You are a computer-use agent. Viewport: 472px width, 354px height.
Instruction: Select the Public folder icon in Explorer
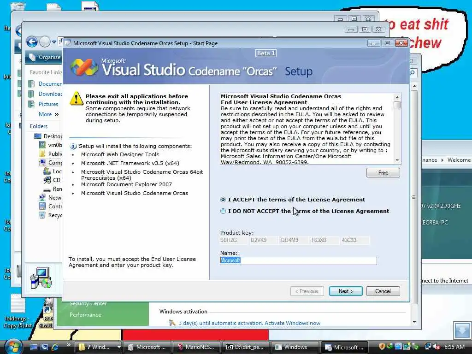tap(42, 154)
